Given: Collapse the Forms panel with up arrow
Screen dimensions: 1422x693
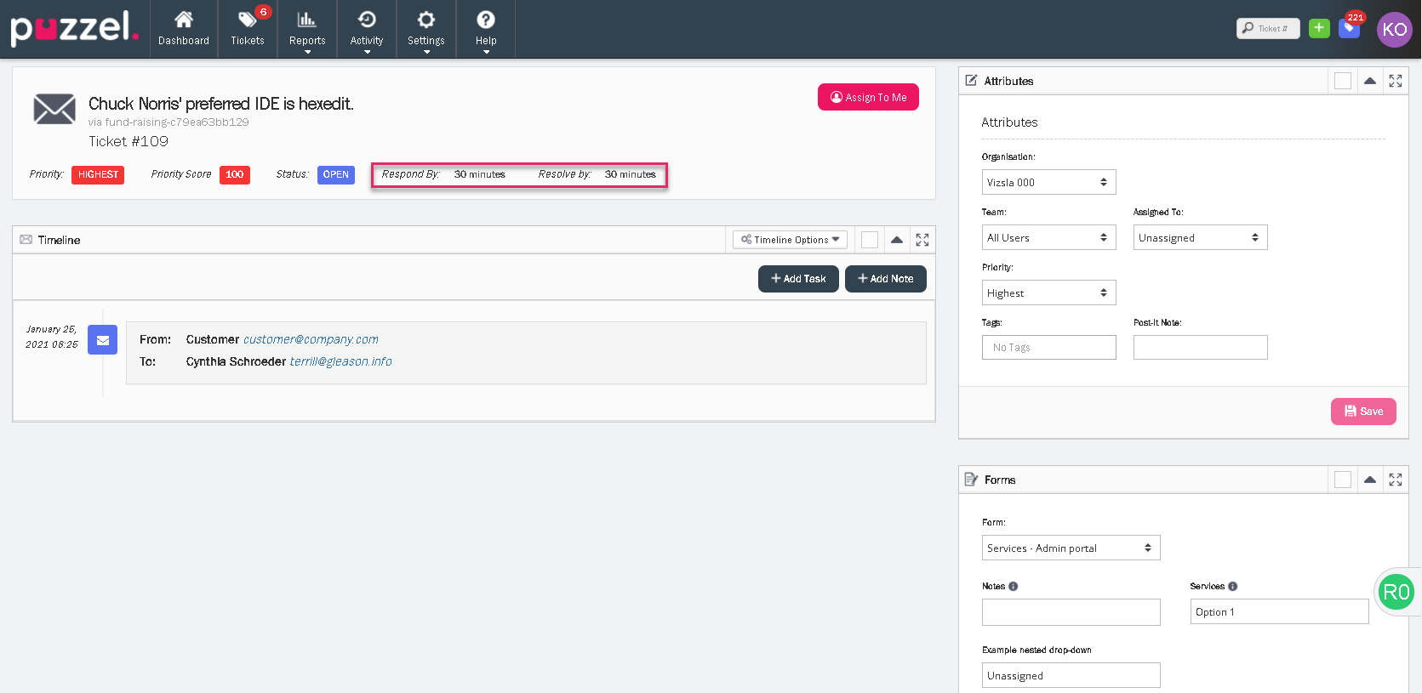Looking at the screenshot, I should pyautogui.click(x=1369, y=480).
